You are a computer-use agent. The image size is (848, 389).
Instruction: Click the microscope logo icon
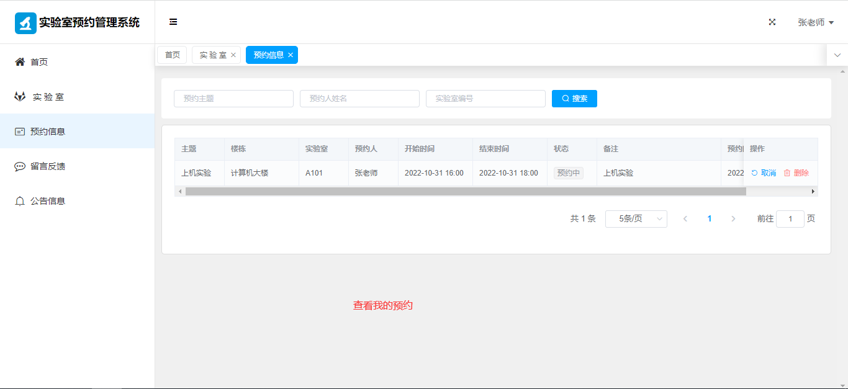coord(25,23)
